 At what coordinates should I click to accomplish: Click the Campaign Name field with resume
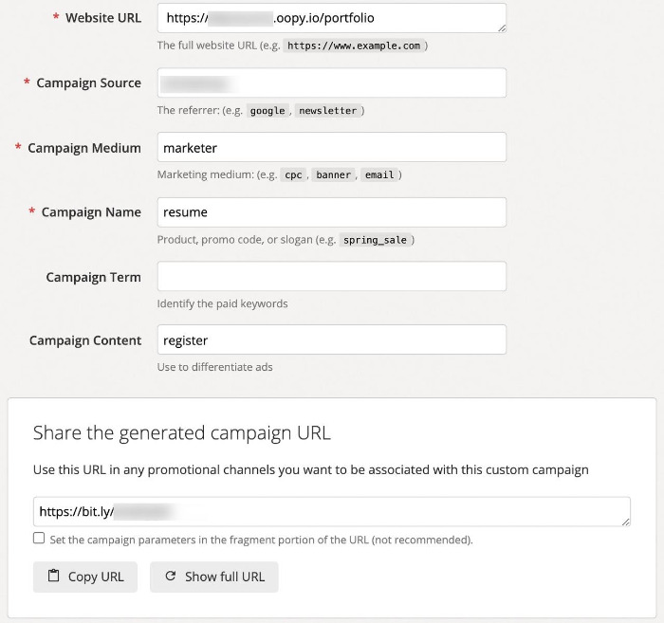coord(331,211)
